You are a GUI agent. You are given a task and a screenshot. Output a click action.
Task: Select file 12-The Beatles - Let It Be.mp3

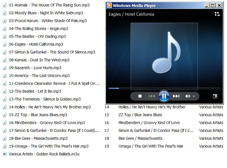(x=35, y=91)
